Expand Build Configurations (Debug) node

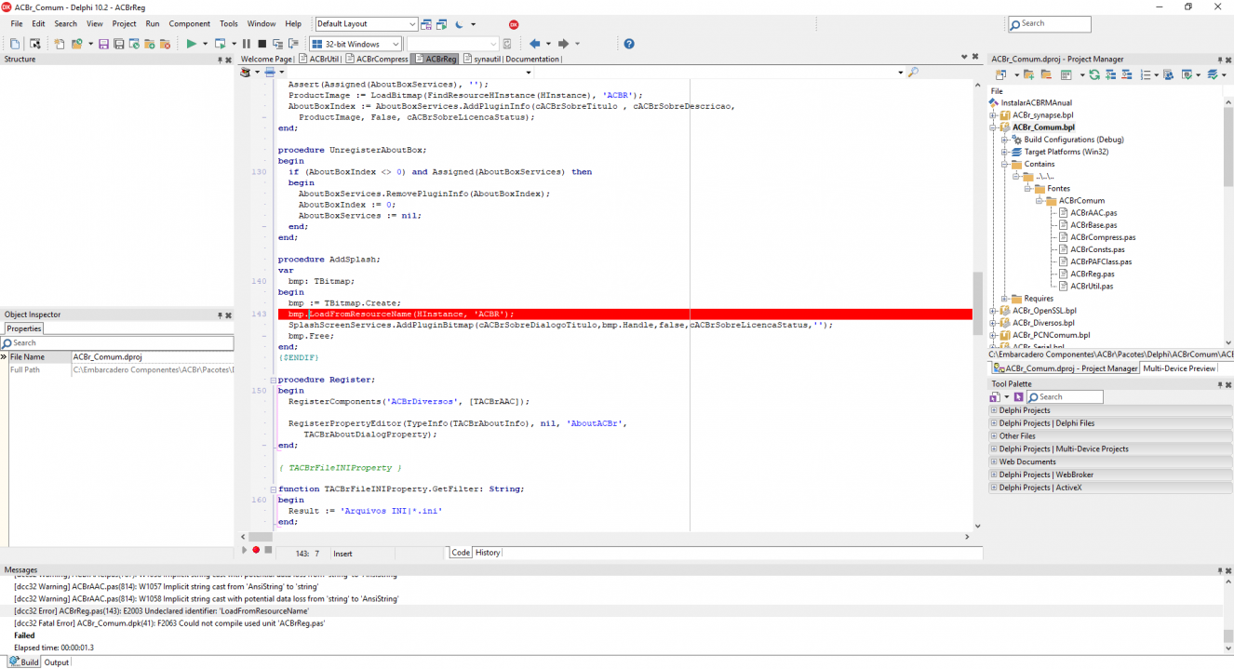pos(1006,140)
